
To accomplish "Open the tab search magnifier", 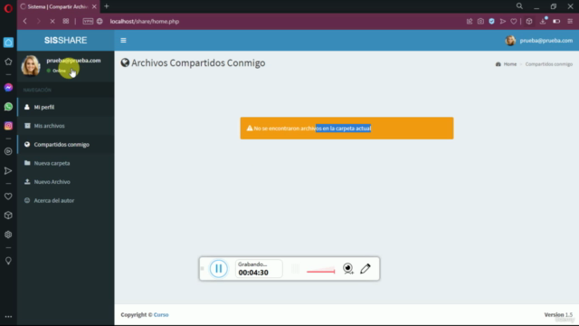I will click(x=519, y=6).
